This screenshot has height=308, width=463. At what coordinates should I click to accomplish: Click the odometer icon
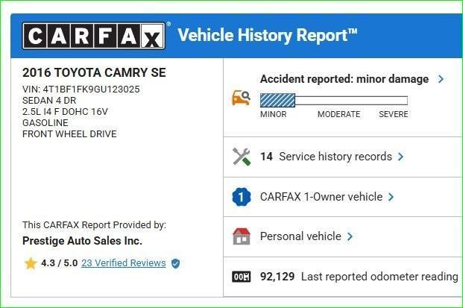coord(242,277)
